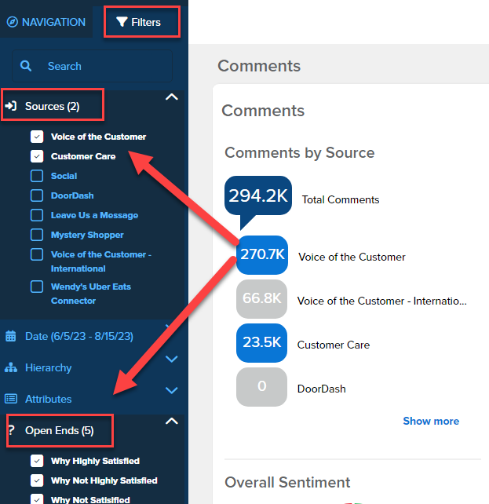The image size is (489, 504).
Task: Collapse the Open Ends section chevron
Action: [x=173, y=422]
